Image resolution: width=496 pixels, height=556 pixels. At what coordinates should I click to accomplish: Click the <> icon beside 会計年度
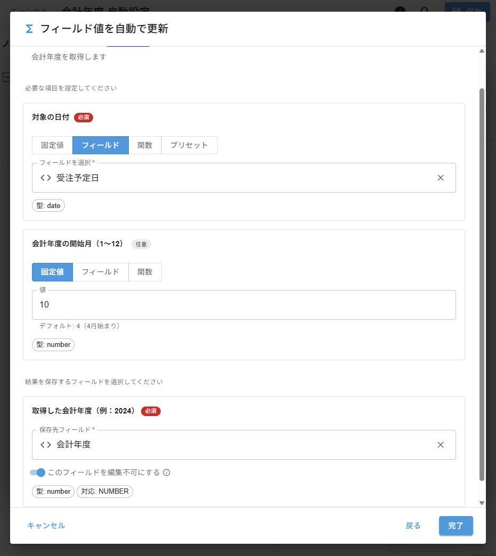pos(45,445)
